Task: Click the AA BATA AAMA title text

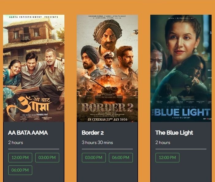Action: tap(28, 133)
